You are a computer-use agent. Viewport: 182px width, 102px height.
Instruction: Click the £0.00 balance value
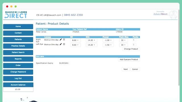tap(18, 89)
